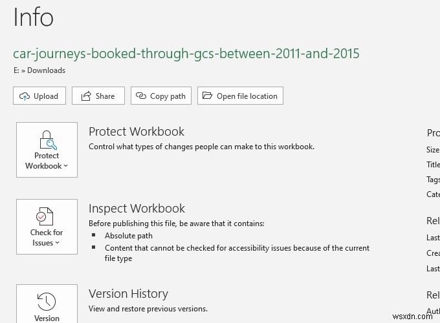Click the Protect Workbook section heading
This screenshot has height=323, width=440.
[137, 132]
